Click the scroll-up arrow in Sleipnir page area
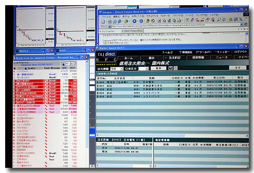The height and width of the screenshot is (173, 254). [247, 34]
